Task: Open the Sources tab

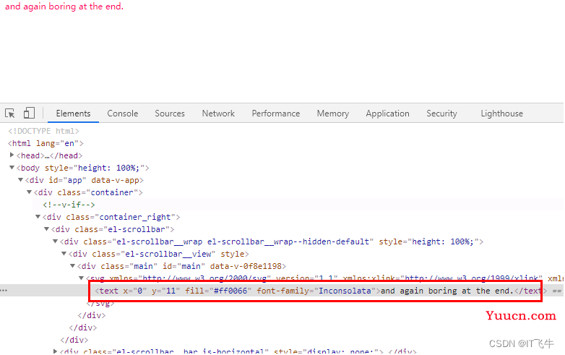Action: click(x=170, y=114)
